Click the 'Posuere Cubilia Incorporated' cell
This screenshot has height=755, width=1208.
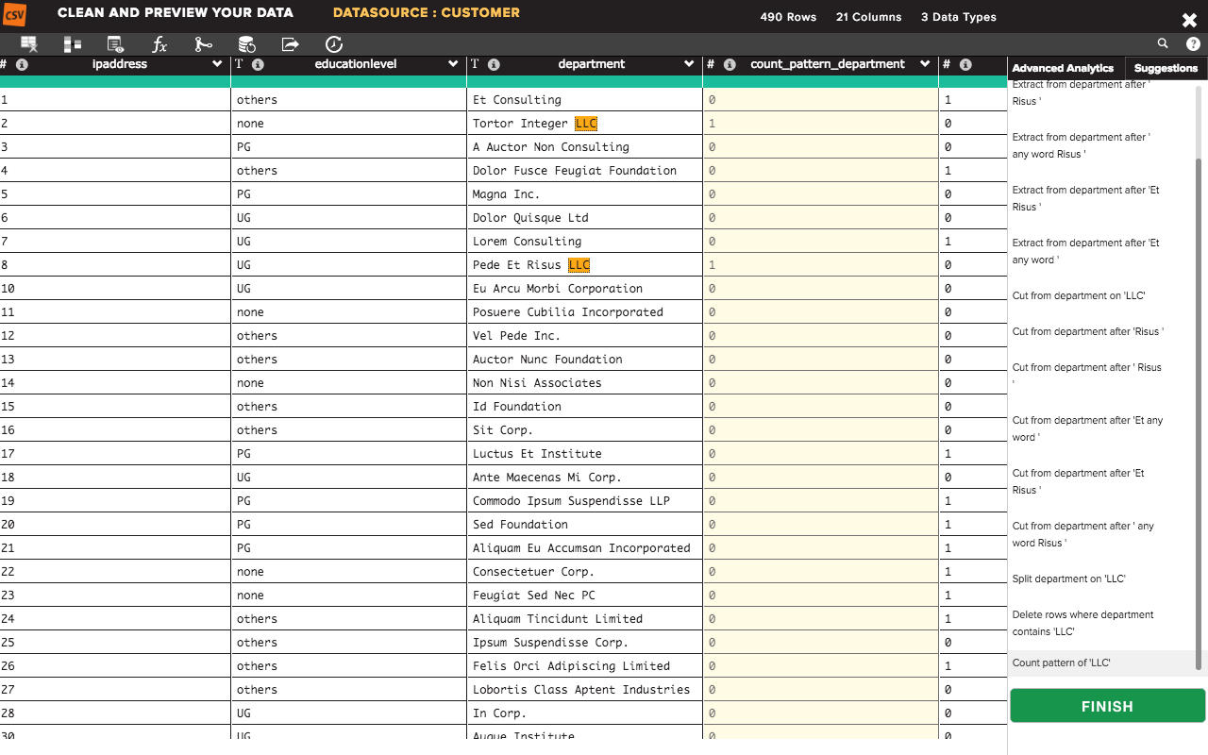[x=585, y=312]
